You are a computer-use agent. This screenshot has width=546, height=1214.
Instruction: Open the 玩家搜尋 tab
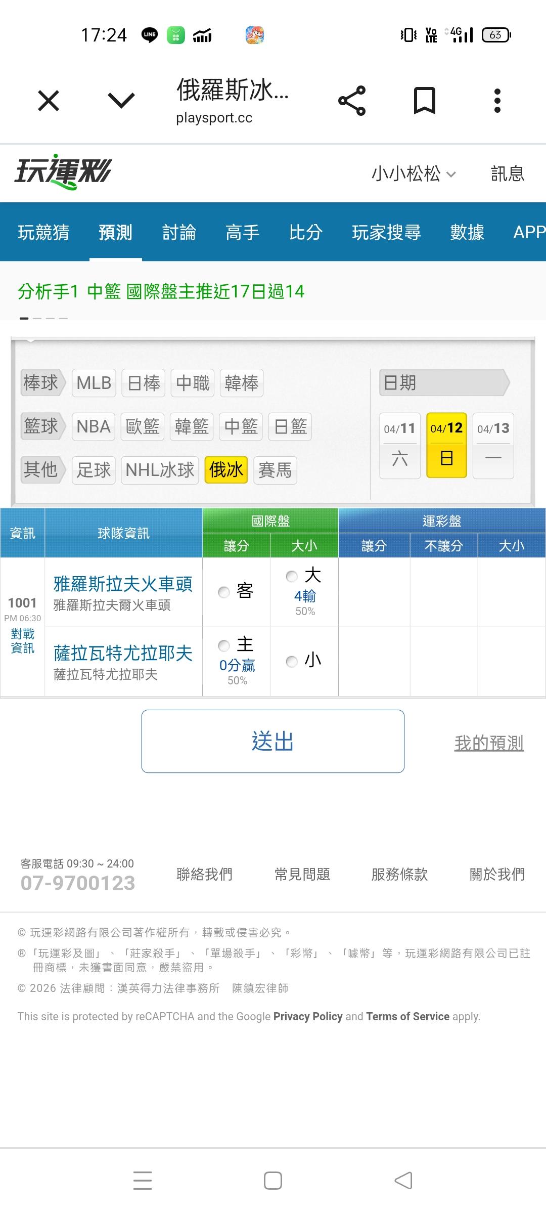click(386, 232)
